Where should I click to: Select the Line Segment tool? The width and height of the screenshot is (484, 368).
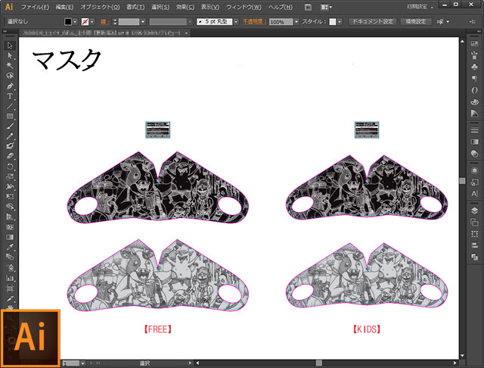coord(10,106)
